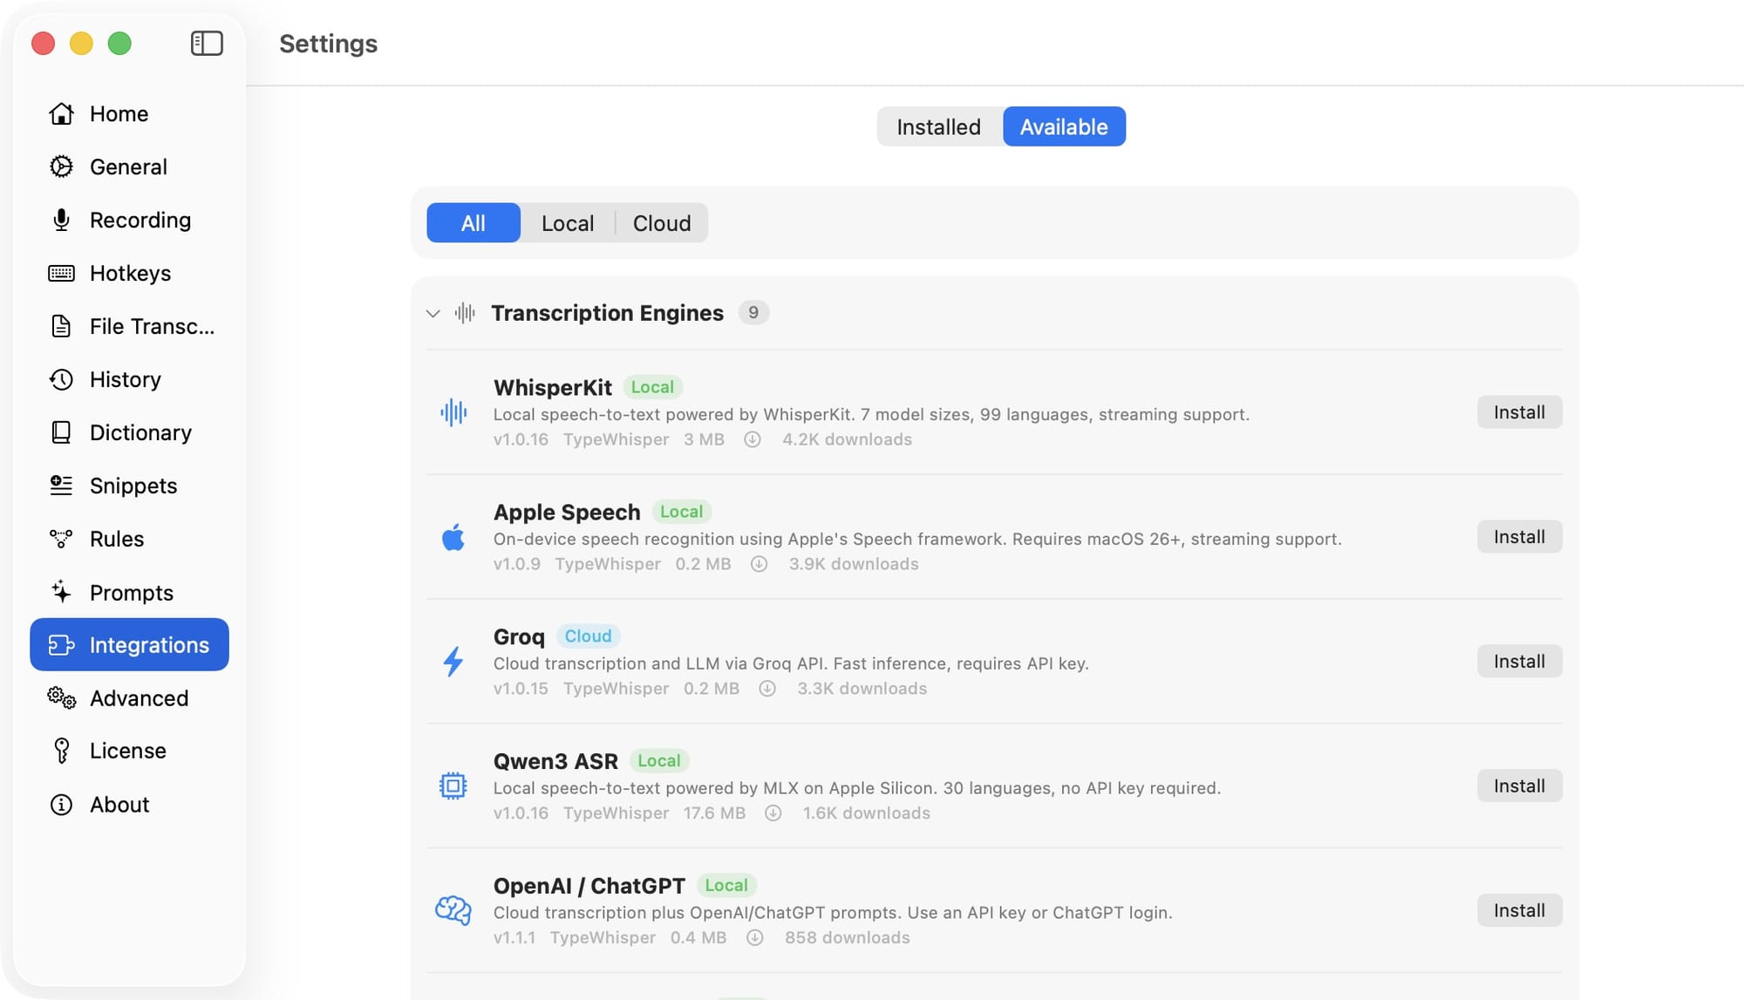Open Advanced settings
This screenshot has height=1000, width=1744.
coord(129,697)
